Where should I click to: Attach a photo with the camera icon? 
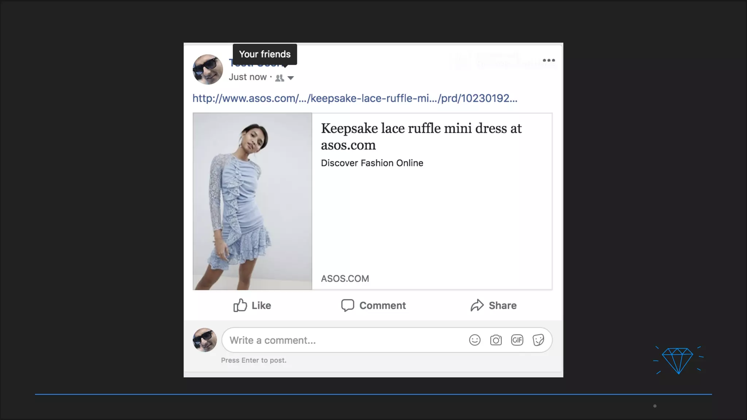point(496,340)
